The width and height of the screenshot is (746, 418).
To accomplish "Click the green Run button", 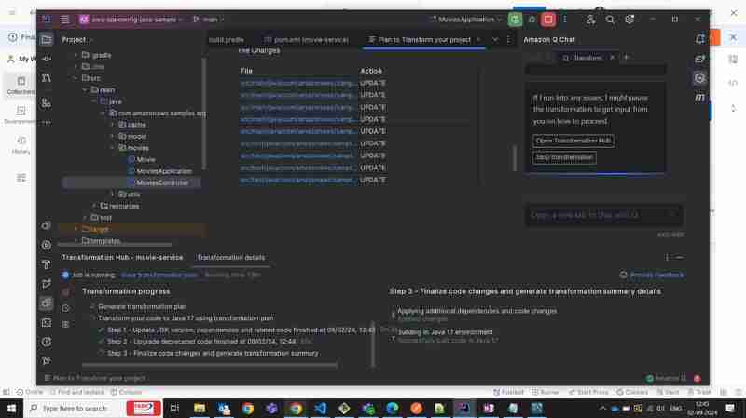I will pos(515,20).
